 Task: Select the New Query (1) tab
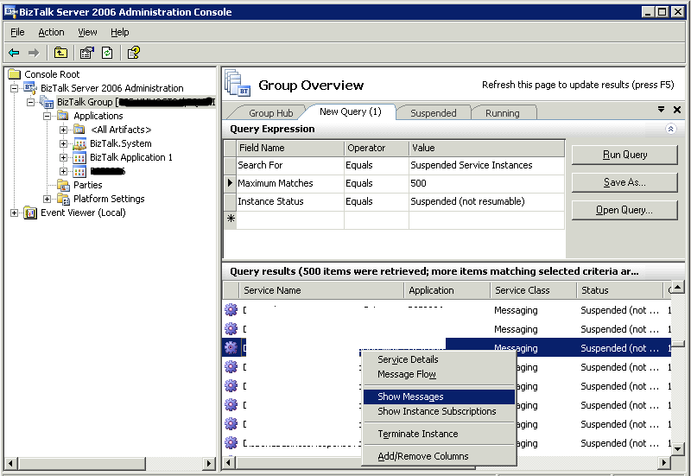(x=351, y=111)
